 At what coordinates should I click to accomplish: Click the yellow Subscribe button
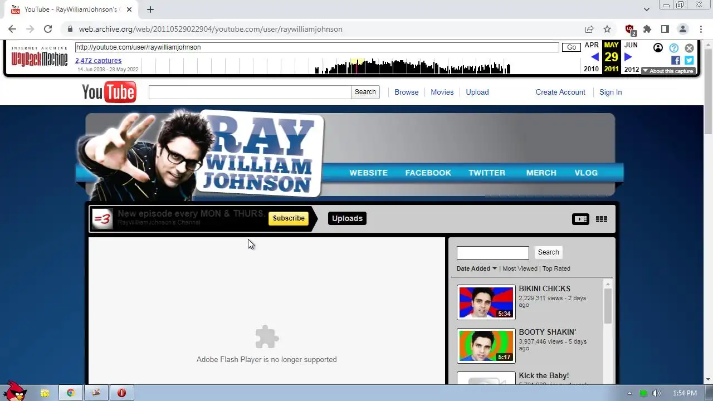tap(289, 218)
